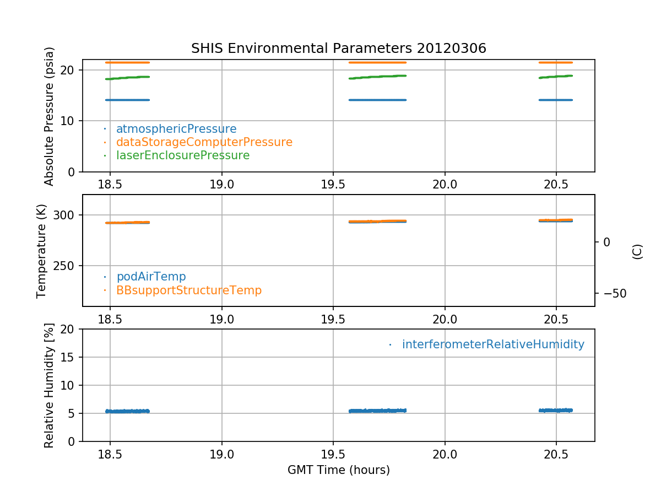Click the −50 tick on the Celsius axis
This screenshot has height=496, width=661.
coord(611,293)
